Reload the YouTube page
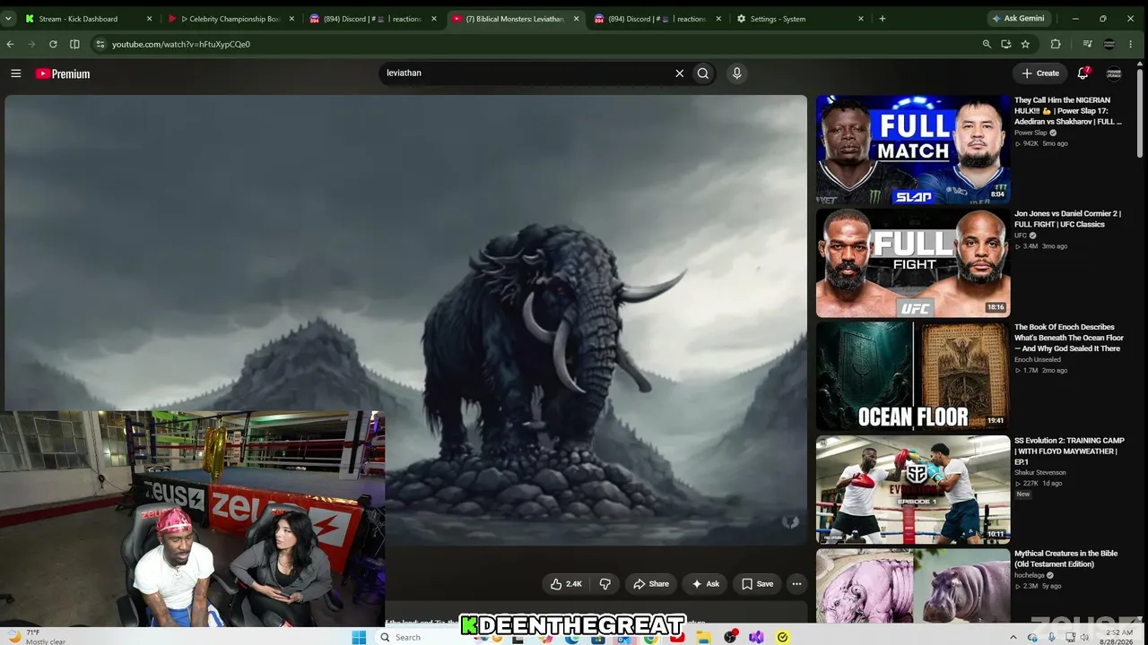Image resolution: width=1148 pixels, height=645 pixels. (x=53, y=44)
